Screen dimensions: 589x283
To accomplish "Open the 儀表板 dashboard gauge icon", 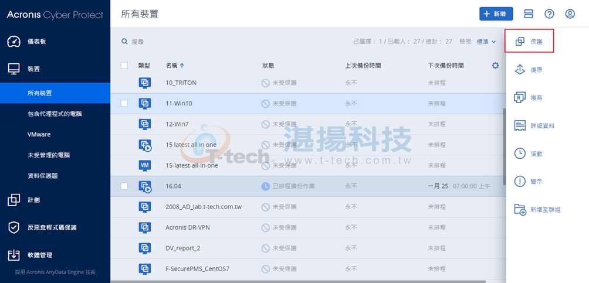I will pyautogui.click(x=14, y=41).
